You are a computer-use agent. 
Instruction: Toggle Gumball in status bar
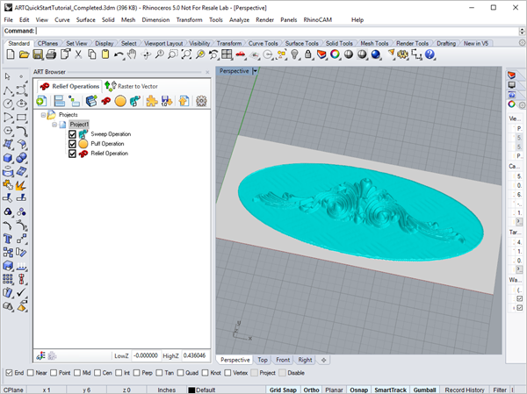click(424, 390)
